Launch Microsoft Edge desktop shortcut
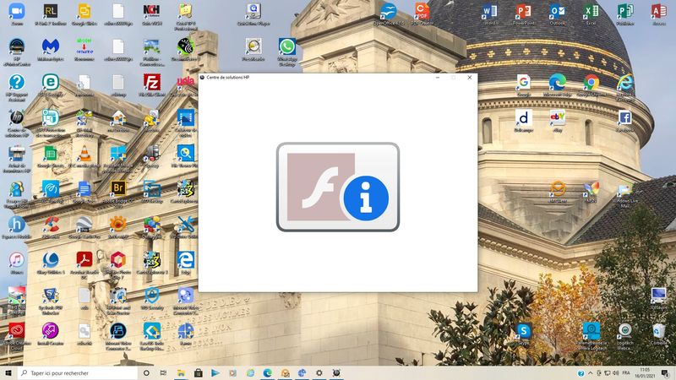 click(x=558, y=83)
